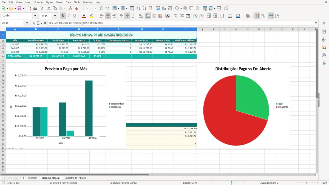Toggle Center Vertically alignment

click(127, 16)
